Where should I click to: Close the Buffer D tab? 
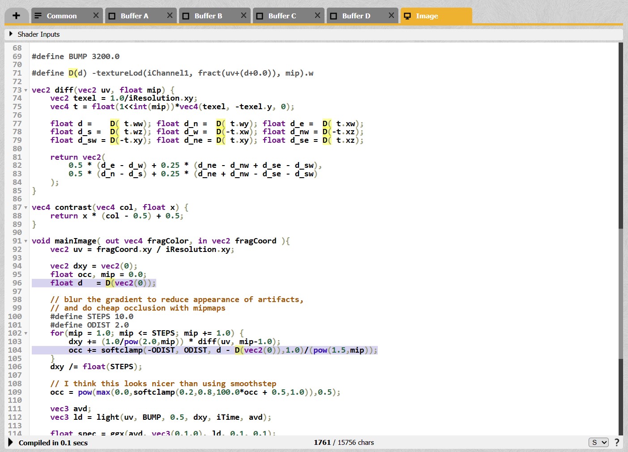(391, 16)
